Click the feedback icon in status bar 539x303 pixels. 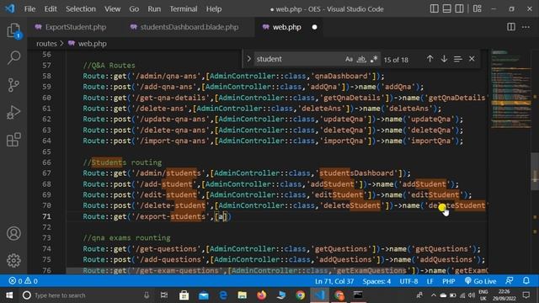coord(509,281)
